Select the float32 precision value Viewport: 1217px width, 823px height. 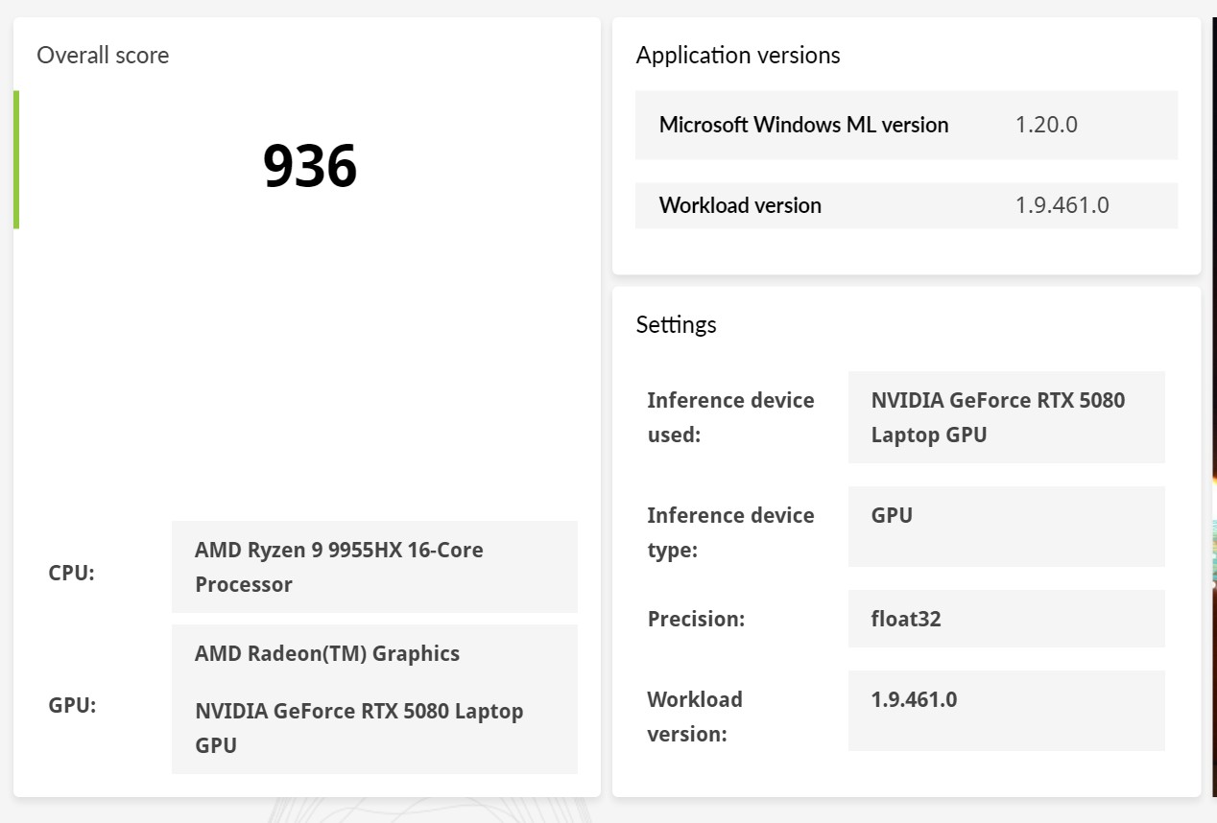coord(906,619)
